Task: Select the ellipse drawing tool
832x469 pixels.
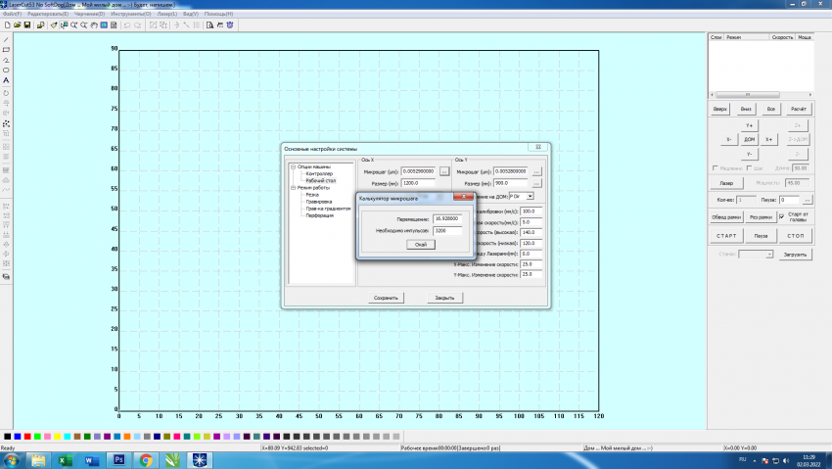Action: [6, 70]
